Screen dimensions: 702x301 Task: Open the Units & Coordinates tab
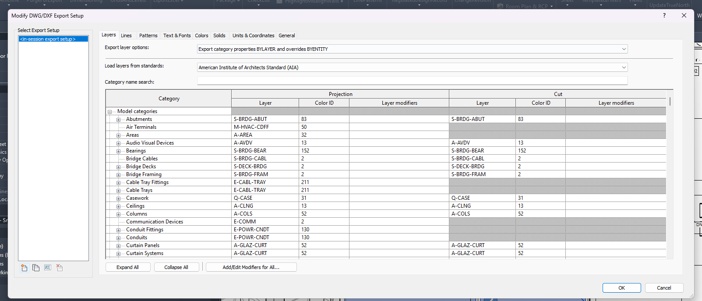coord(253,35)
